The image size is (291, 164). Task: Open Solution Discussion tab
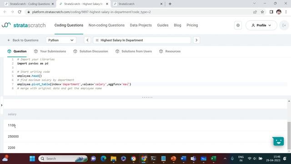90,51
